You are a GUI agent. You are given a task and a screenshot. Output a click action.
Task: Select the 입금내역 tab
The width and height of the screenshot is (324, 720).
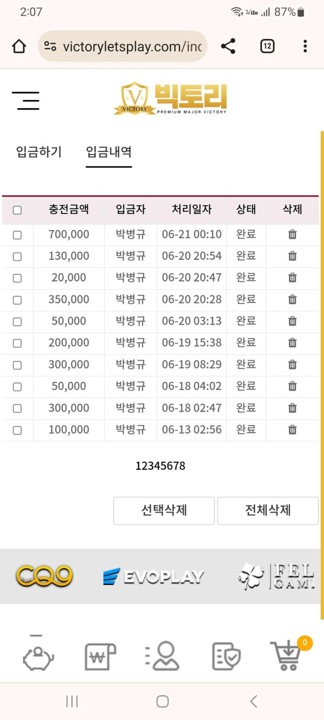tap(109, 152)
